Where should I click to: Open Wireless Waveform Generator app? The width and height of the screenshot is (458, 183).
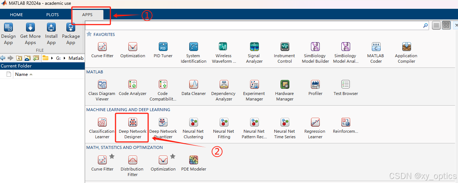click(223, 52)
